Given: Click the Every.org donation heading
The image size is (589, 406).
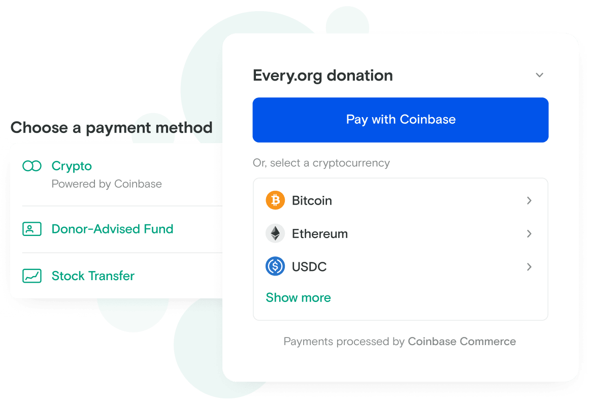Looking at the screenshot, I should pos(322,76).
